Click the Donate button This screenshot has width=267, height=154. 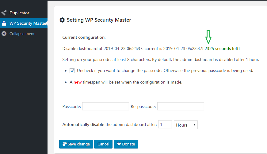126,144
